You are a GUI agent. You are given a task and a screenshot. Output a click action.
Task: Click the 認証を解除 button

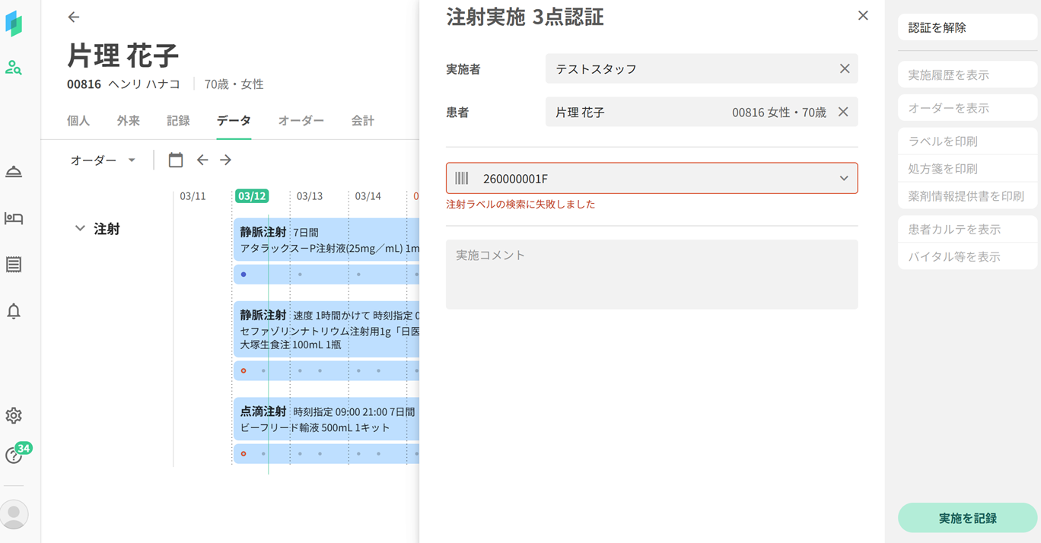[x=966, y=27]
